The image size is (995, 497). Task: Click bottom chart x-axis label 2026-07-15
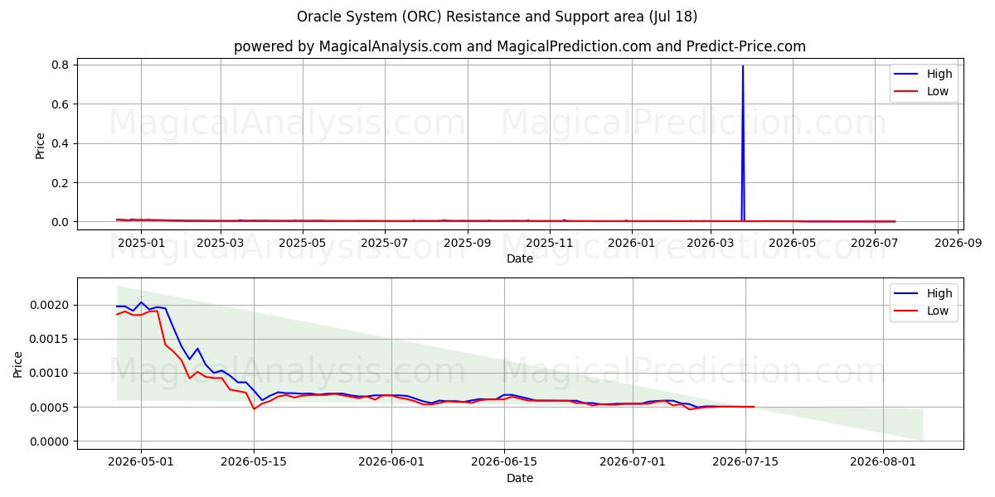(745, 462)
